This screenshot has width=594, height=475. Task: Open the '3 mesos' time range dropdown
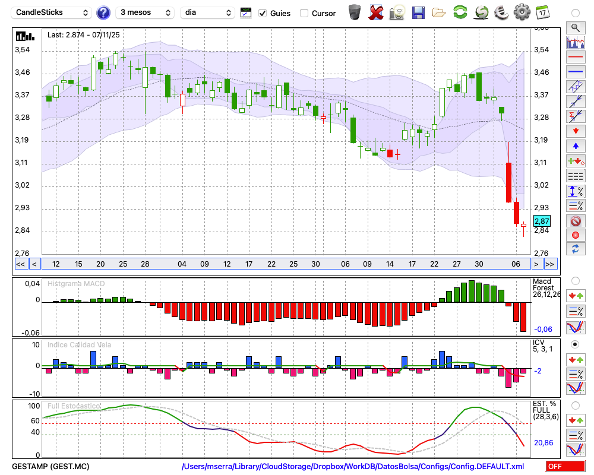[145, 12]
